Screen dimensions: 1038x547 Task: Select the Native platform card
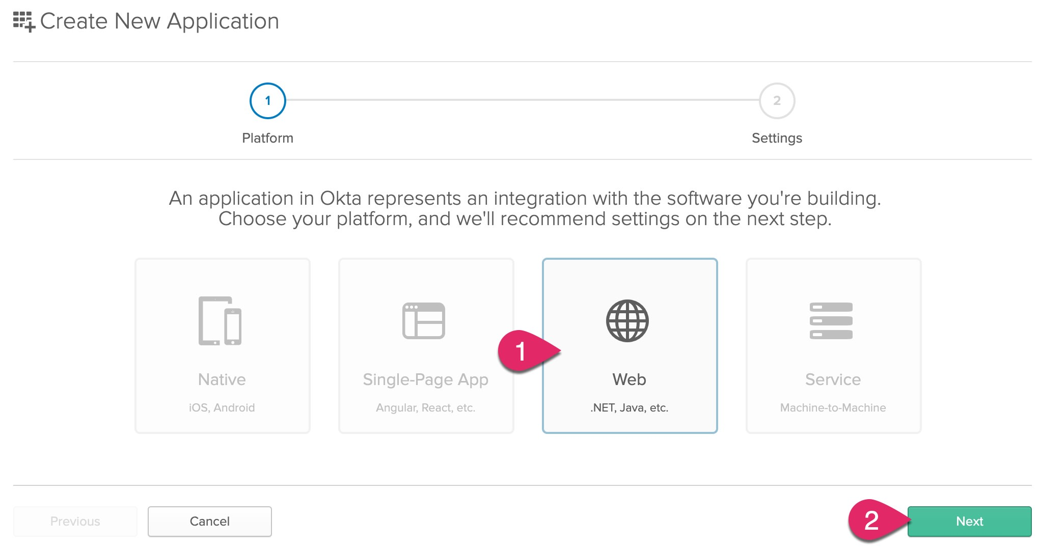pos(223,346)
